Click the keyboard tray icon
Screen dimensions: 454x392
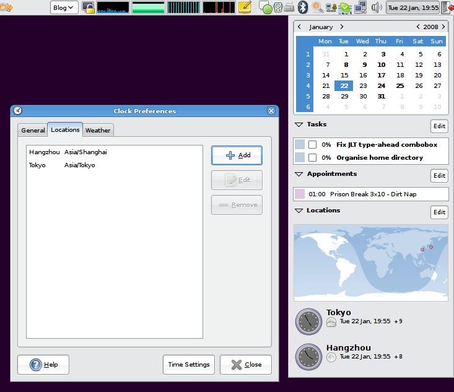(289, 7)
